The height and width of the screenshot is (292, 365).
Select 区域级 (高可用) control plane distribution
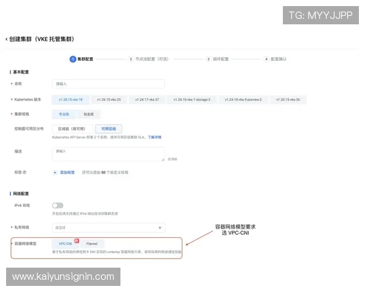tap(72, 129)
